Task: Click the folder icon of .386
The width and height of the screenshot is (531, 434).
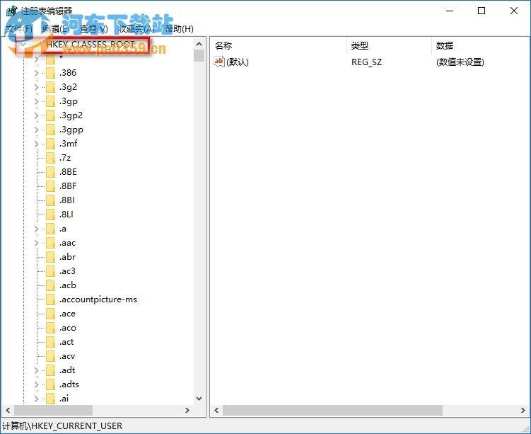Action: (x=50, y=73)
